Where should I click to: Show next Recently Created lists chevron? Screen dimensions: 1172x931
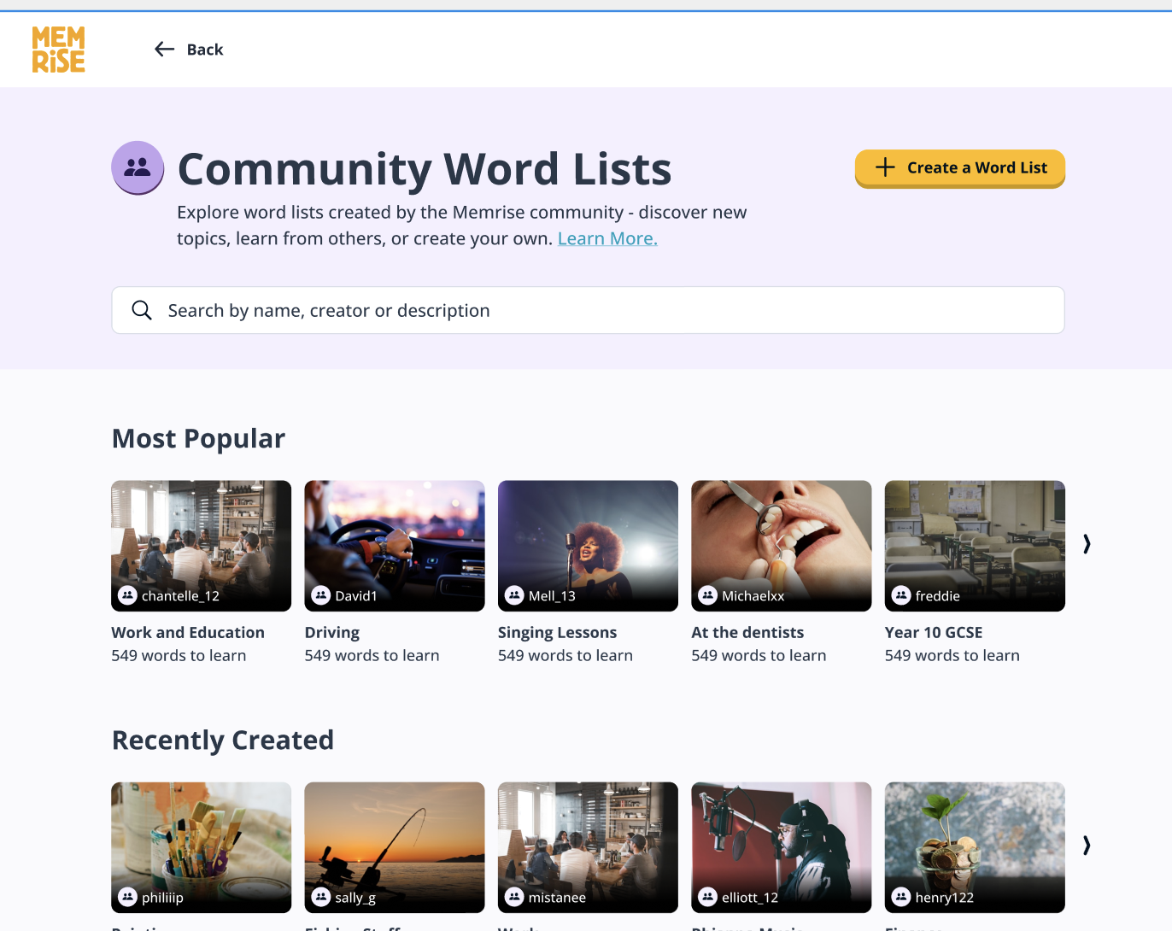(1087, 846)
